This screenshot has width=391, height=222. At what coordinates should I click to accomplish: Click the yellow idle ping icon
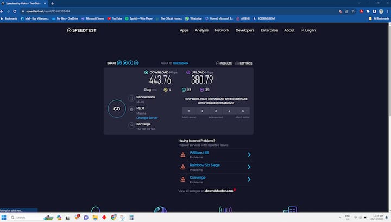[166, 90]
